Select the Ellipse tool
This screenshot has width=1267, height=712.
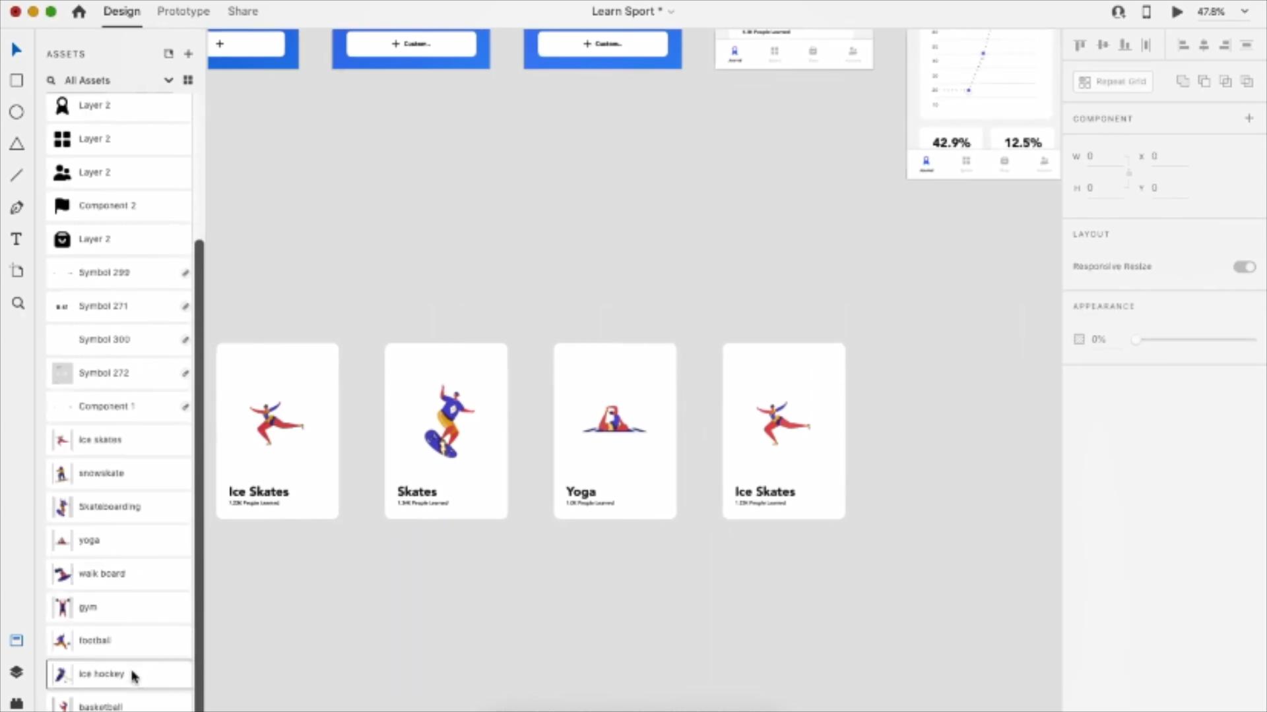(x=16, y=112)
